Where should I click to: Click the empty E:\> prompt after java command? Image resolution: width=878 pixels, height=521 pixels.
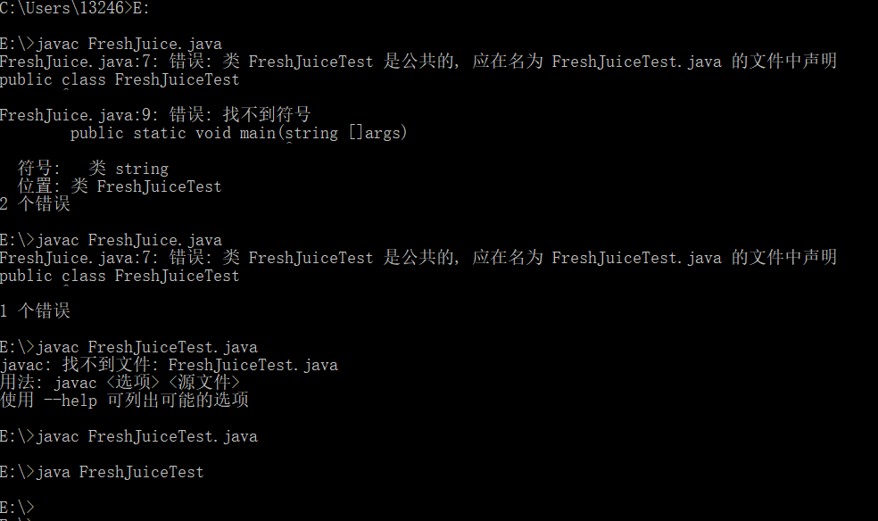click(18, 508)
